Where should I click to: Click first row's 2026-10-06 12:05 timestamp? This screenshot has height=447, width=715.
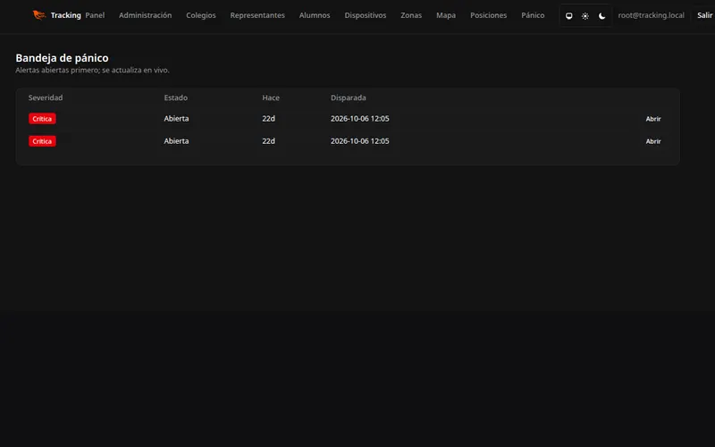click(360, 118)
